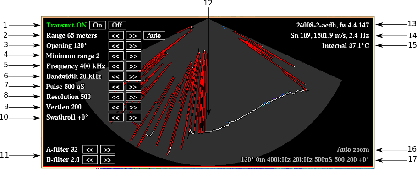Viewport: 417px width, 169px height.
Task: Turn transmit on with the On button
Action: [x=98, y=25]
